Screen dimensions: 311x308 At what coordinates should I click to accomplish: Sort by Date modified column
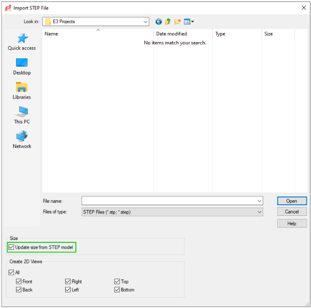172,34
